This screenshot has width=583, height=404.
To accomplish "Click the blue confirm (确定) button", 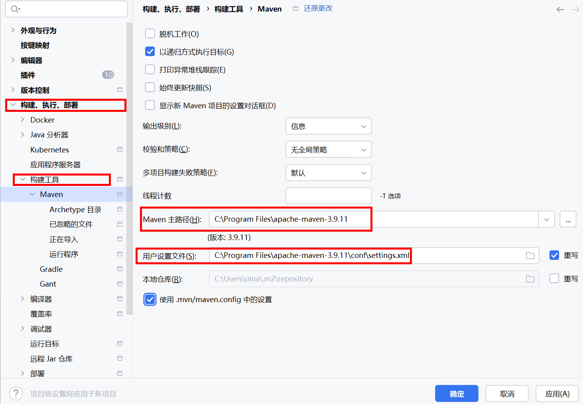I will 457,394.
